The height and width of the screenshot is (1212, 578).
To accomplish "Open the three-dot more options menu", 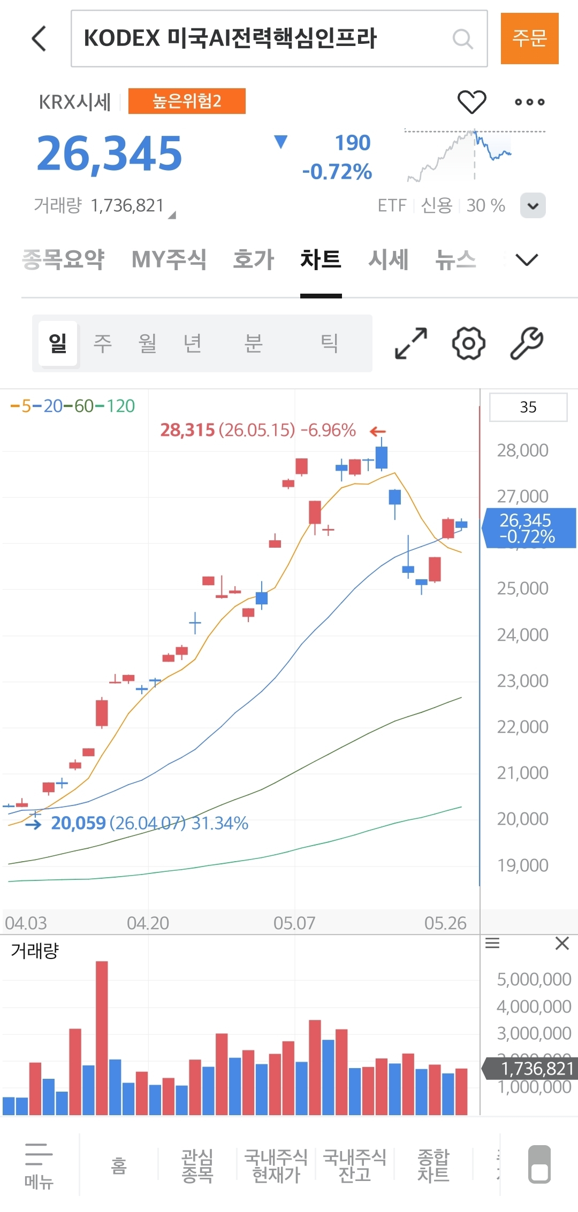I will 529,102.
